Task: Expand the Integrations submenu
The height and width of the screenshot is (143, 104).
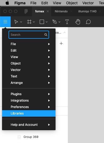Action: [x=29, y=101]
